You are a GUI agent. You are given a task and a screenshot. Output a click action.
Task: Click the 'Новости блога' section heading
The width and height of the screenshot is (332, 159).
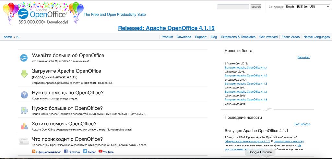[x=238, y=51]
